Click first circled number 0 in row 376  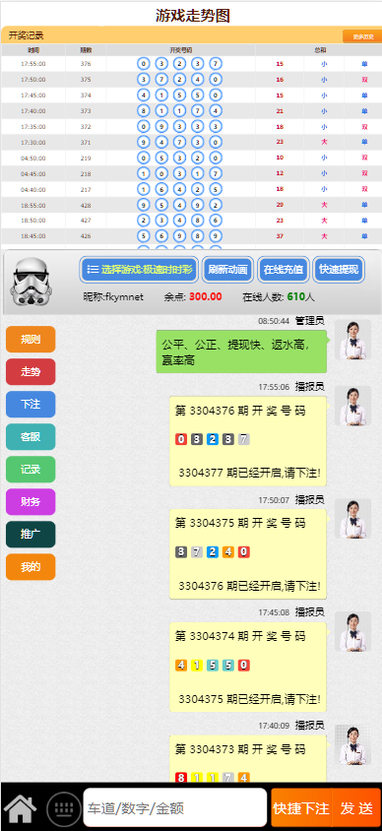(144, 64)
